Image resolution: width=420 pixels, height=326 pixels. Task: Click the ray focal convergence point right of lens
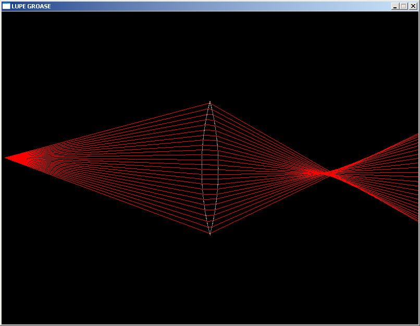(329, 173)
